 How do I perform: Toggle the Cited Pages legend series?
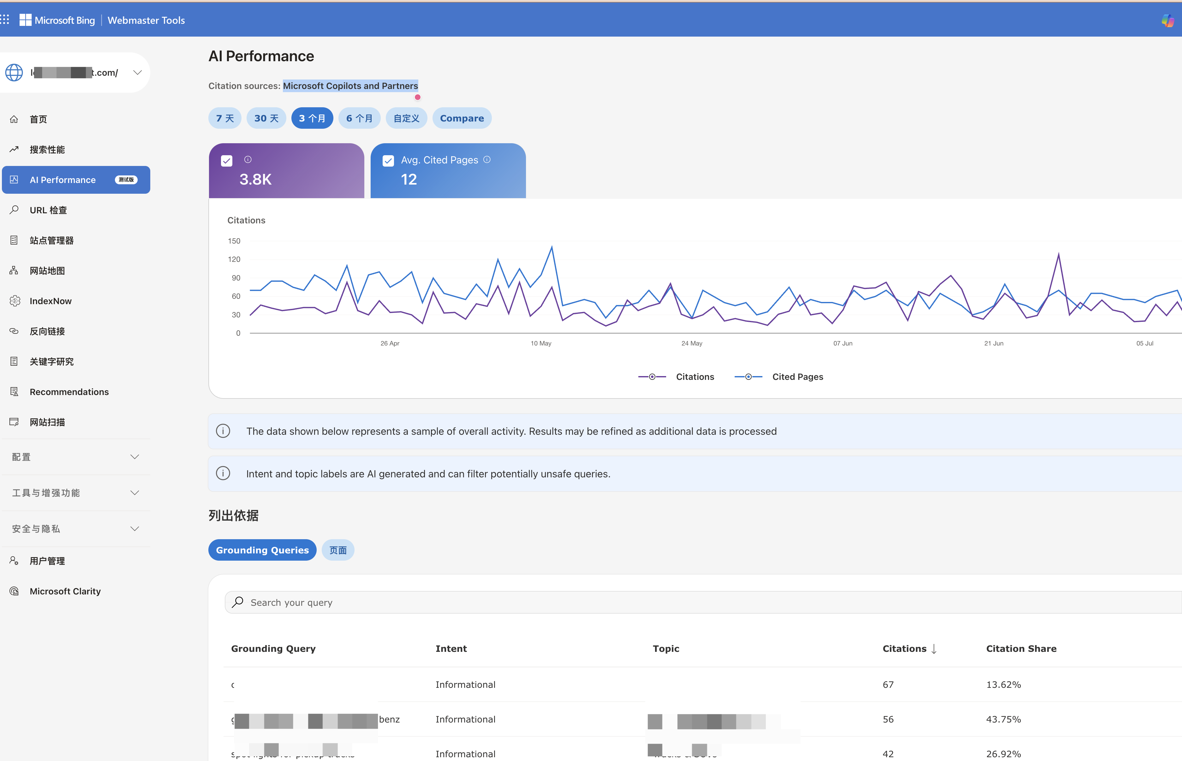[779, 376]
